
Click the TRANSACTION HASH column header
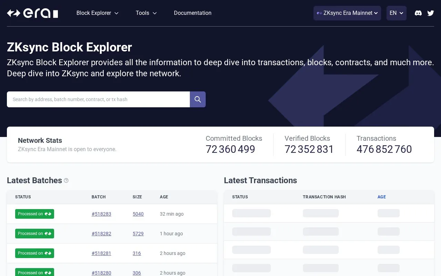[324, 197]
